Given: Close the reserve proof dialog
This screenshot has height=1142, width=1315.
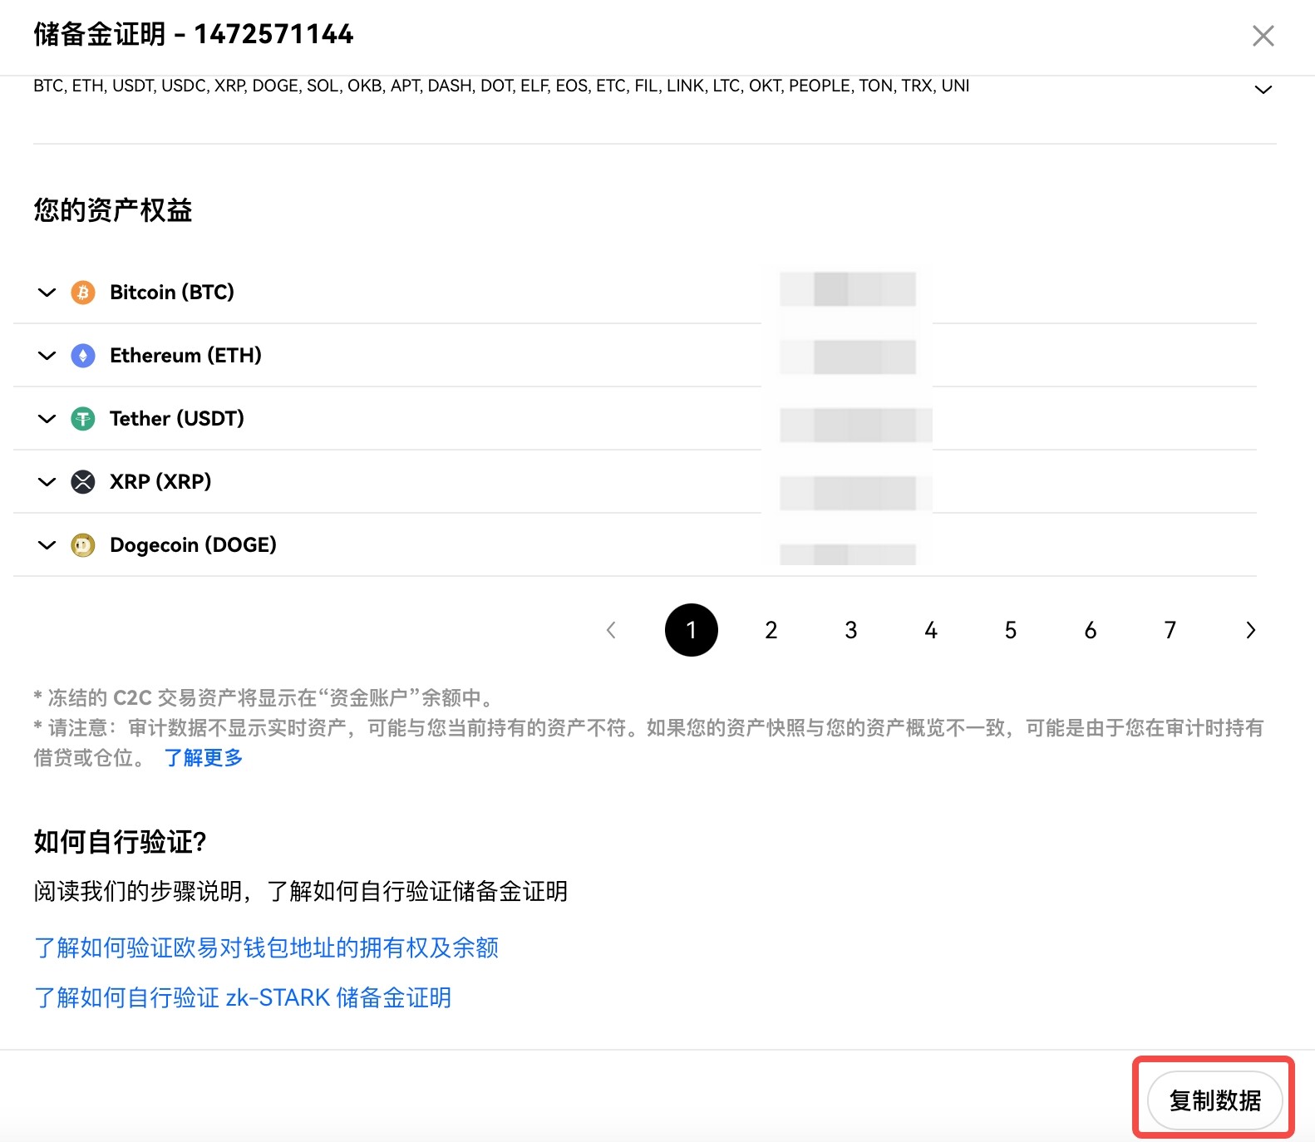Looking at the screenshot, I should pos(1263,36).
